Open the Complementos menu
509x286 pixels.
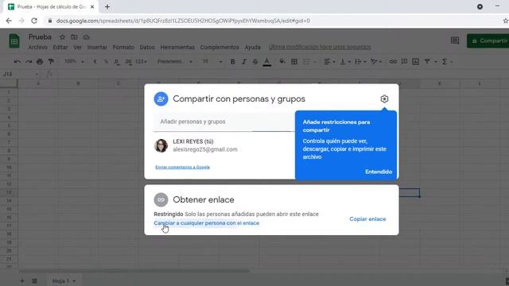220,48
